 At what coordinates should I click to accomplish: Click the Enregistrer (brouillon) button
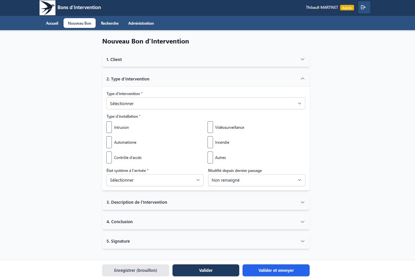pyautogui.click(x=136, y=270)
